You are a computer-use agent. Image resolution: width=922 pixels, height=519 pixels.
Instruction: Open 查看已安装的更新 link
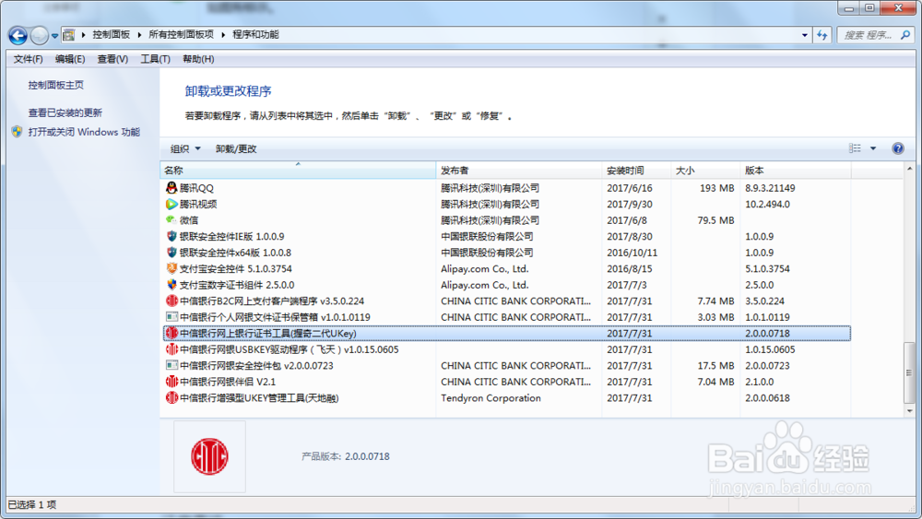[x=65, y=112]
